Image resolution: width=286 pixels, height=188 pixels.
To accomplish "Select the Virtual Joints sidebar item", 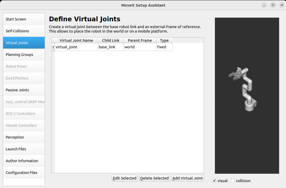I will 24,43.
